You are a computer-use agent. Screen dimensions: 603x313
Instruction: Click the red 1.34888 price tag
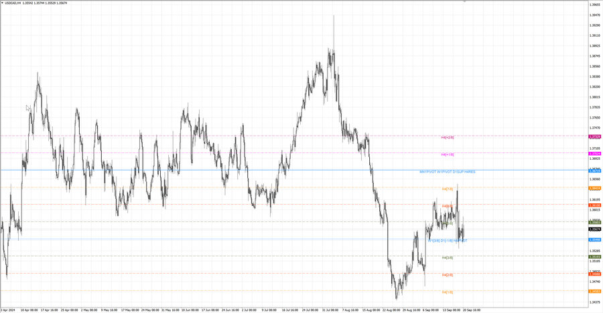[x=595, y=274]
